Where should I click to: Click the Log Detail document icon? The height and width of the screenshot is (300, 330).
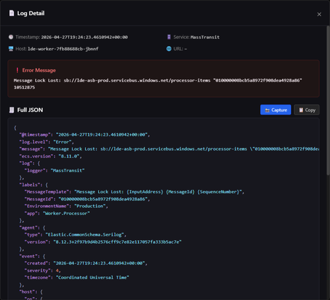coord(11,13)
